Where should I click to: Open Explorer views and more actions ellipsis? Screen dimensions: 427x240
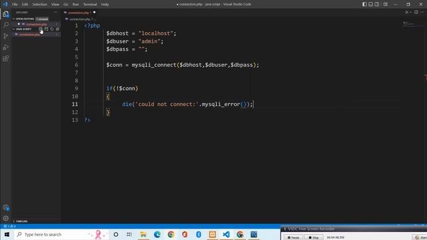click(55, 12)
